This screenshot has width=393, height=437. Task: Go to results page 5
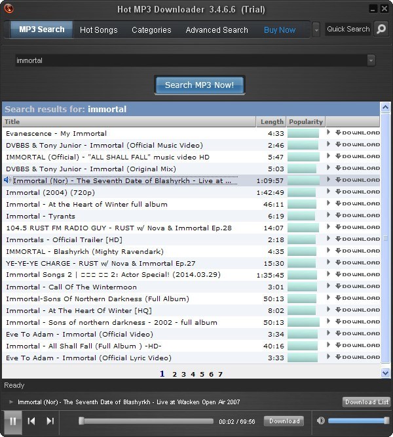tap(202, 374)
